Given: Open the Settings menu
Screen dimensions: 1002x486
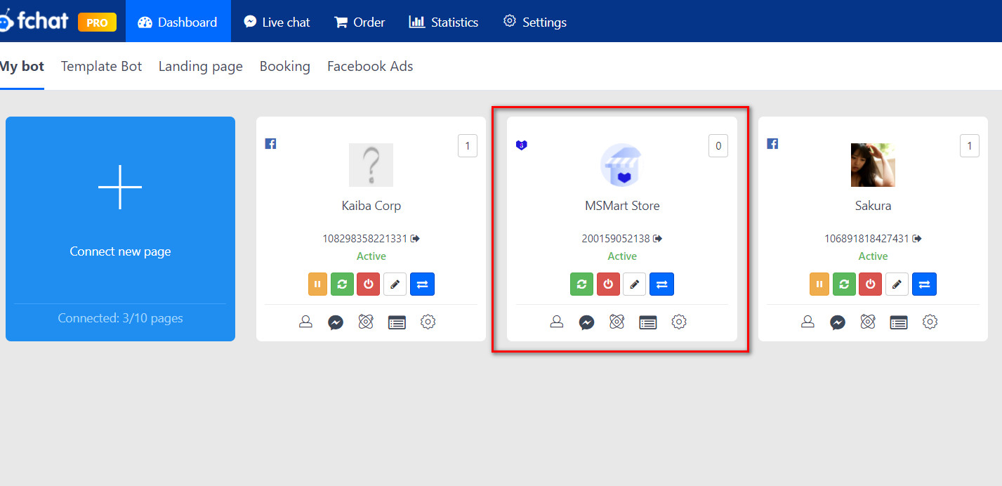Looking at the screenshot, I should [x=535, y=22].
